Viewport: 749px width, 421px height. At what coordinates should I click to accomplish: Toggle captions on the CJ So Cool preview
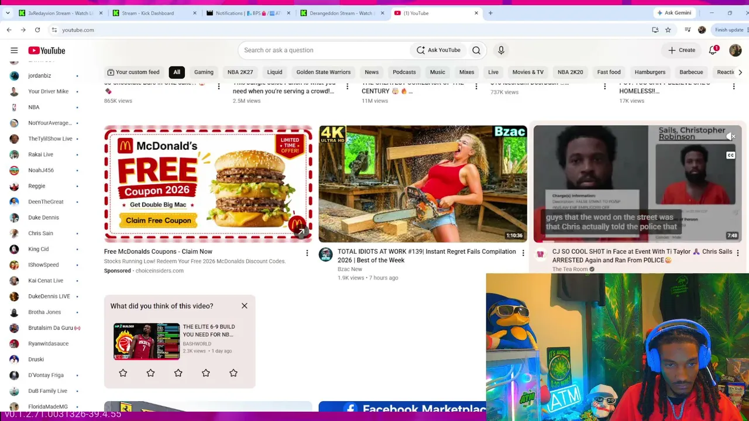731,155
